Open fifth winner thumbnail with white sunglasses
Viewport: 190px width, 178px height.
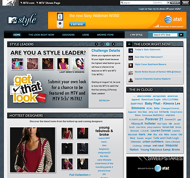click(78, 64)
